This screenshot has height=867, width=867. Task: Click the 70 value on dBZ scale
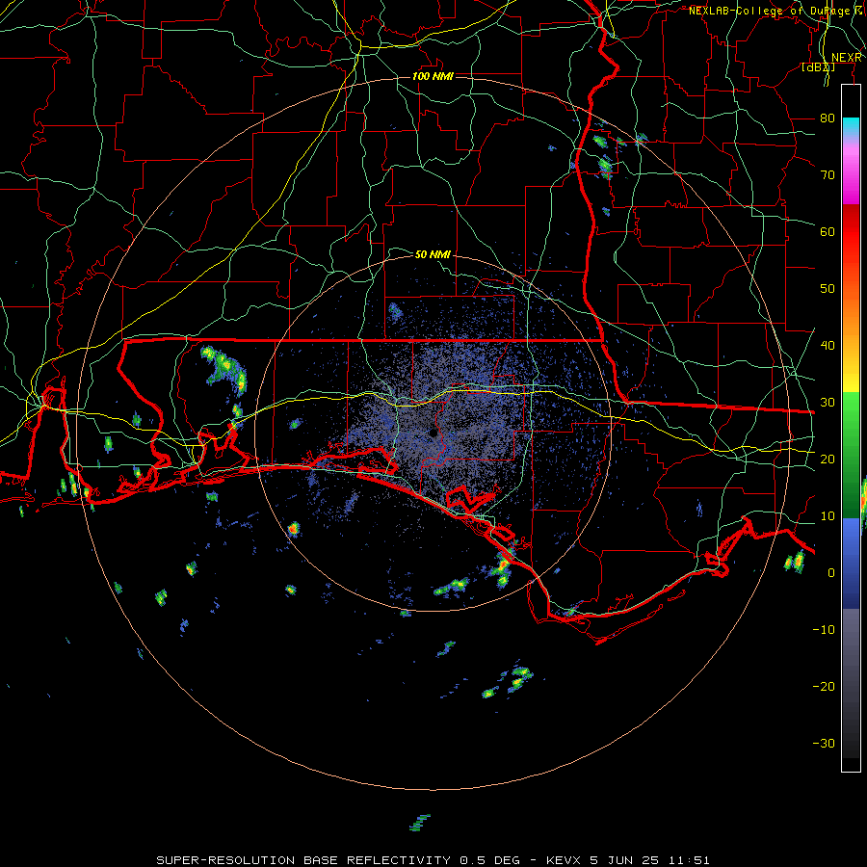828,174
